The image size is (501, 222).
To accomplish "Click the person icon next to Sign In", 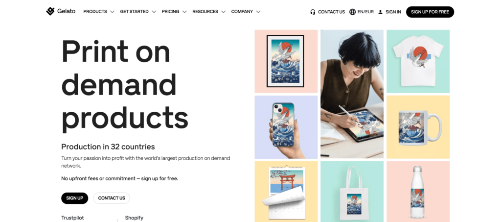I will coord(380,12).
